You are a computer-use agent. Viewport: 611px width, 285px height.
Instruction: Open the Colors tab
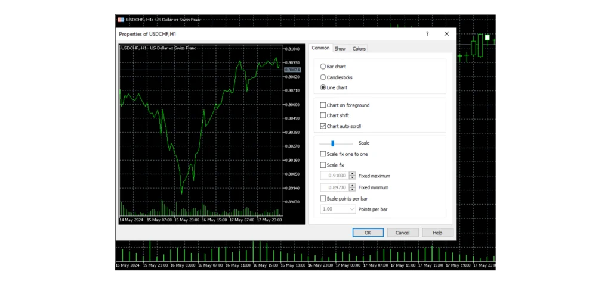pos(359,49)
